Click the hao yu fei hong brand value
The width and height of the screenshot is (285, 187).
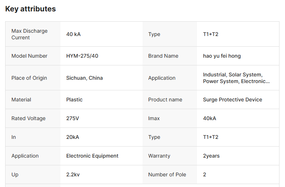tap(222, 56)
